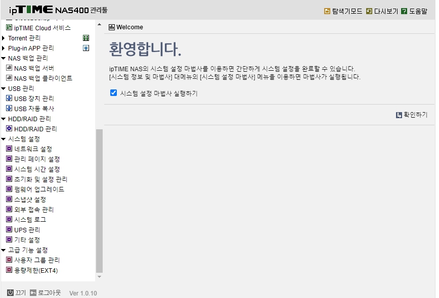Screen dimensions: 439x298
Task: Select the HDD/RAID 관리 disk icon
Action: click(x=10, y=128)
